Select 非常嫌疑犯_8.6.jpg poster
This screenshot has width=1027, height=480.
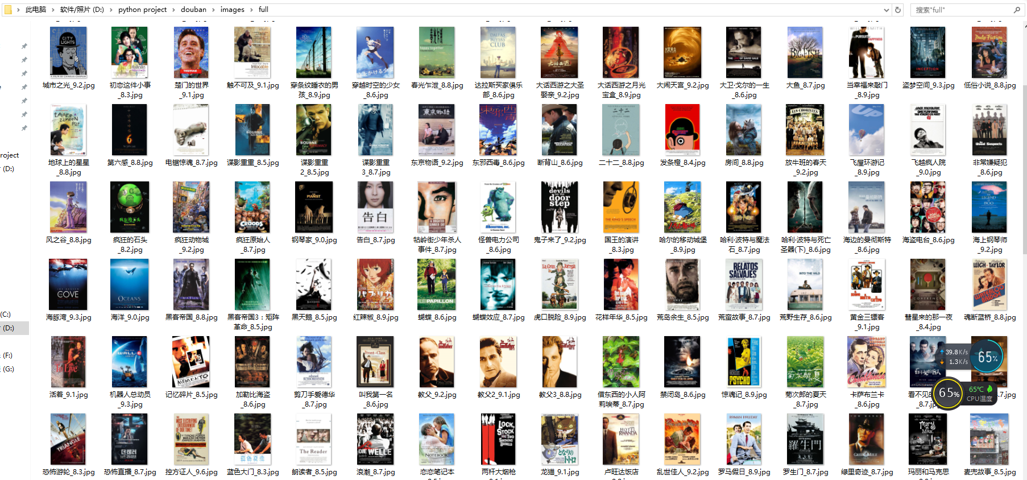[989, 130]
